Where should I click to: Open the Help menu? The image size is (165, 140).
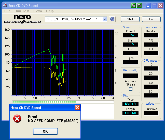pyautogui.click(x=50, y=11)
